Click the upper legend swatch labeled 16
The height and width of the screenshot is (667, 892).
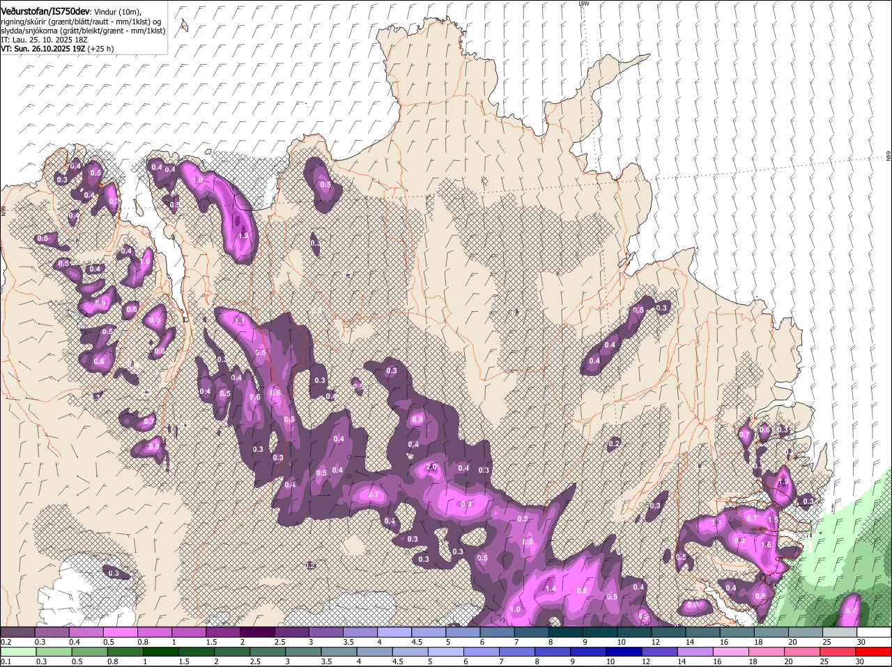pos(737,632)
